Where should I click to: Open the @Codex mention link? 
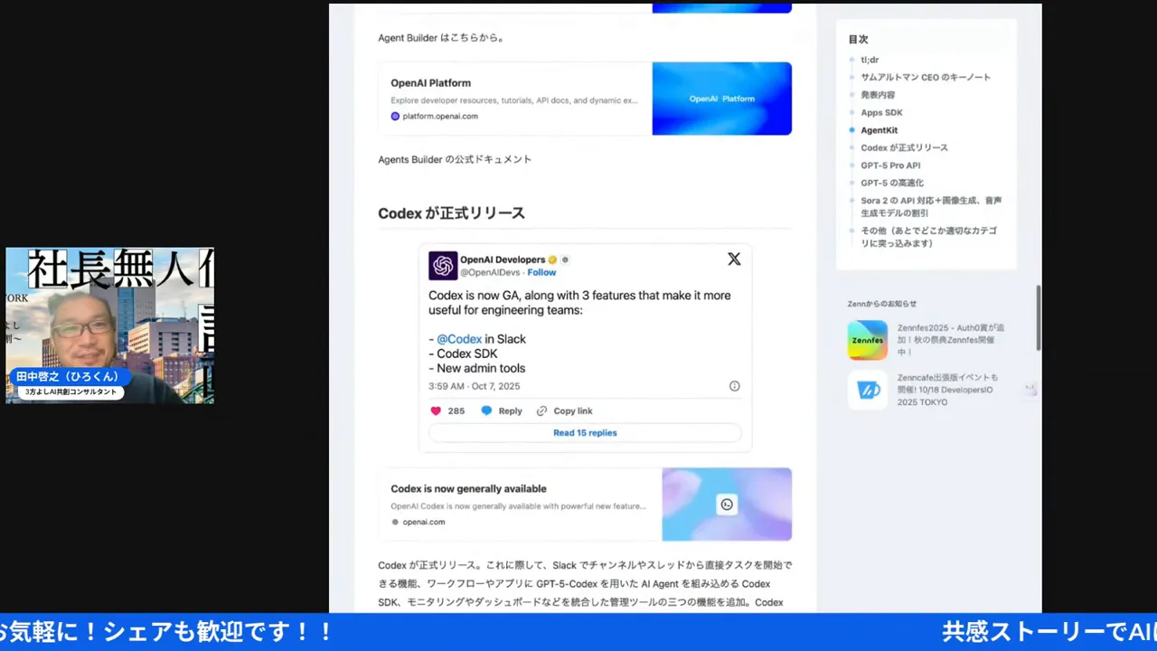click(x=459, y=339)
